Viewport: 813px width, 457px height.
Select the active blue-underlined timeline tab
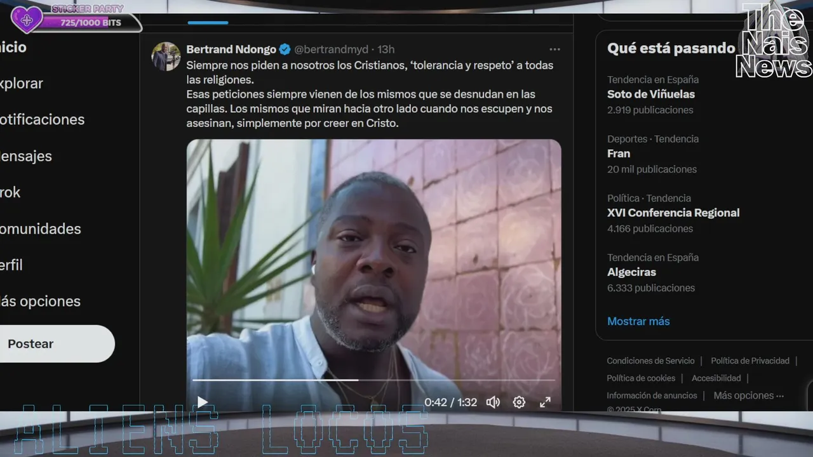tap(208, 22)
